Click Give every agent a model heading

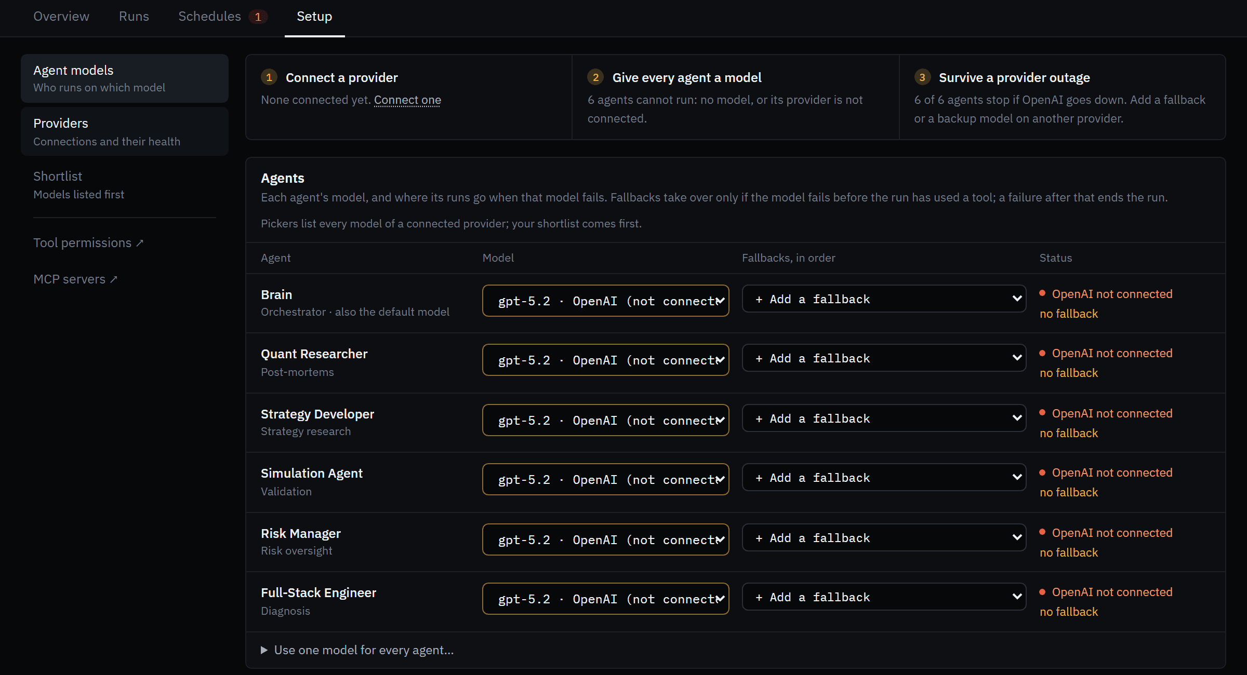coord(687,77)
